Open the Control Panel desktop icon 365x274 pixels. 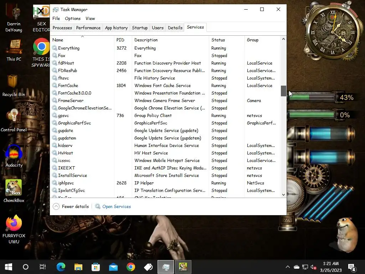click(x=14, y=121)
